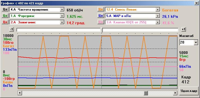Click the red Цв color button for Зажигание
This screenshot has height=98, width=200.
tap(5, 22)
